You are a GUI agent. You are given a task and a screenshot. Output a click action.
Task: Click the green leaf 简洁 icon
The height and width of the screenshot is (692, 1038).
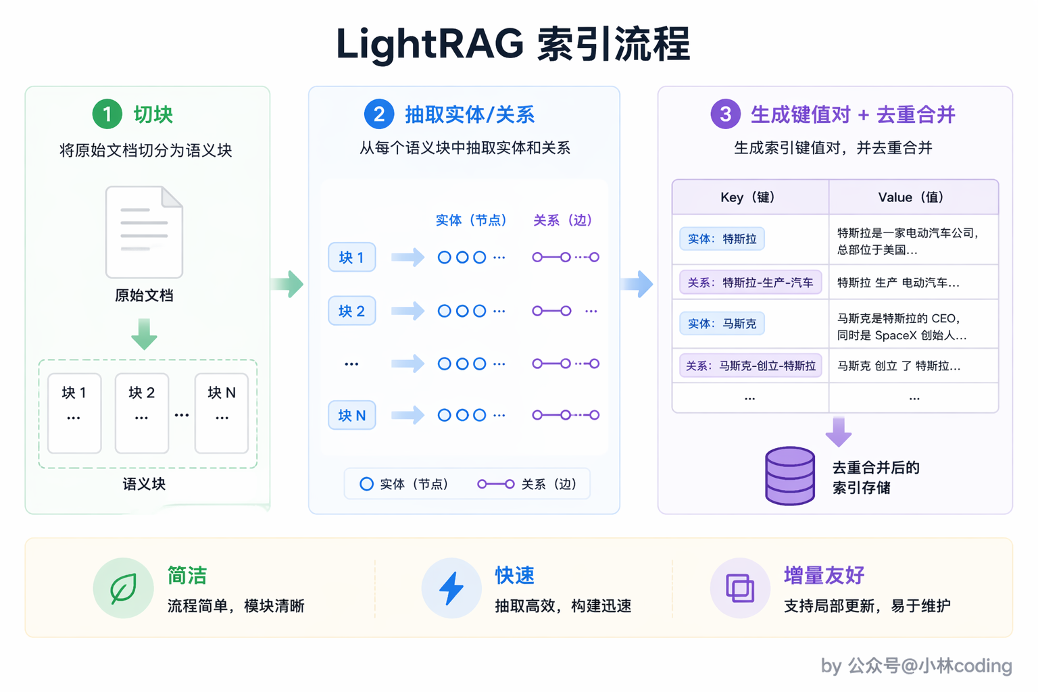(x=123, y=588)
